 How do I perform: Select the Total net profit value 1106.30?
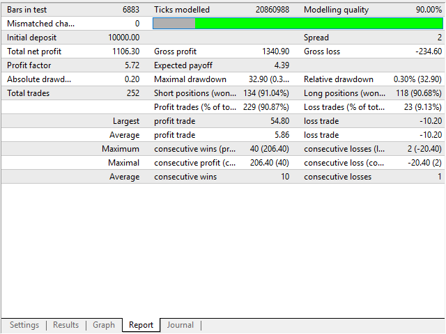coord(125,51)
